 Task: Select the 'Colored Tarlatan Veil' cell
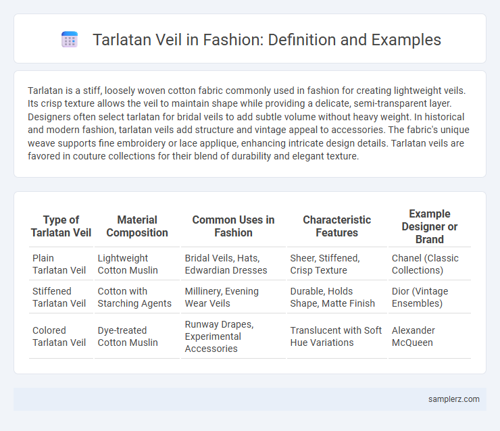point(61,336)
